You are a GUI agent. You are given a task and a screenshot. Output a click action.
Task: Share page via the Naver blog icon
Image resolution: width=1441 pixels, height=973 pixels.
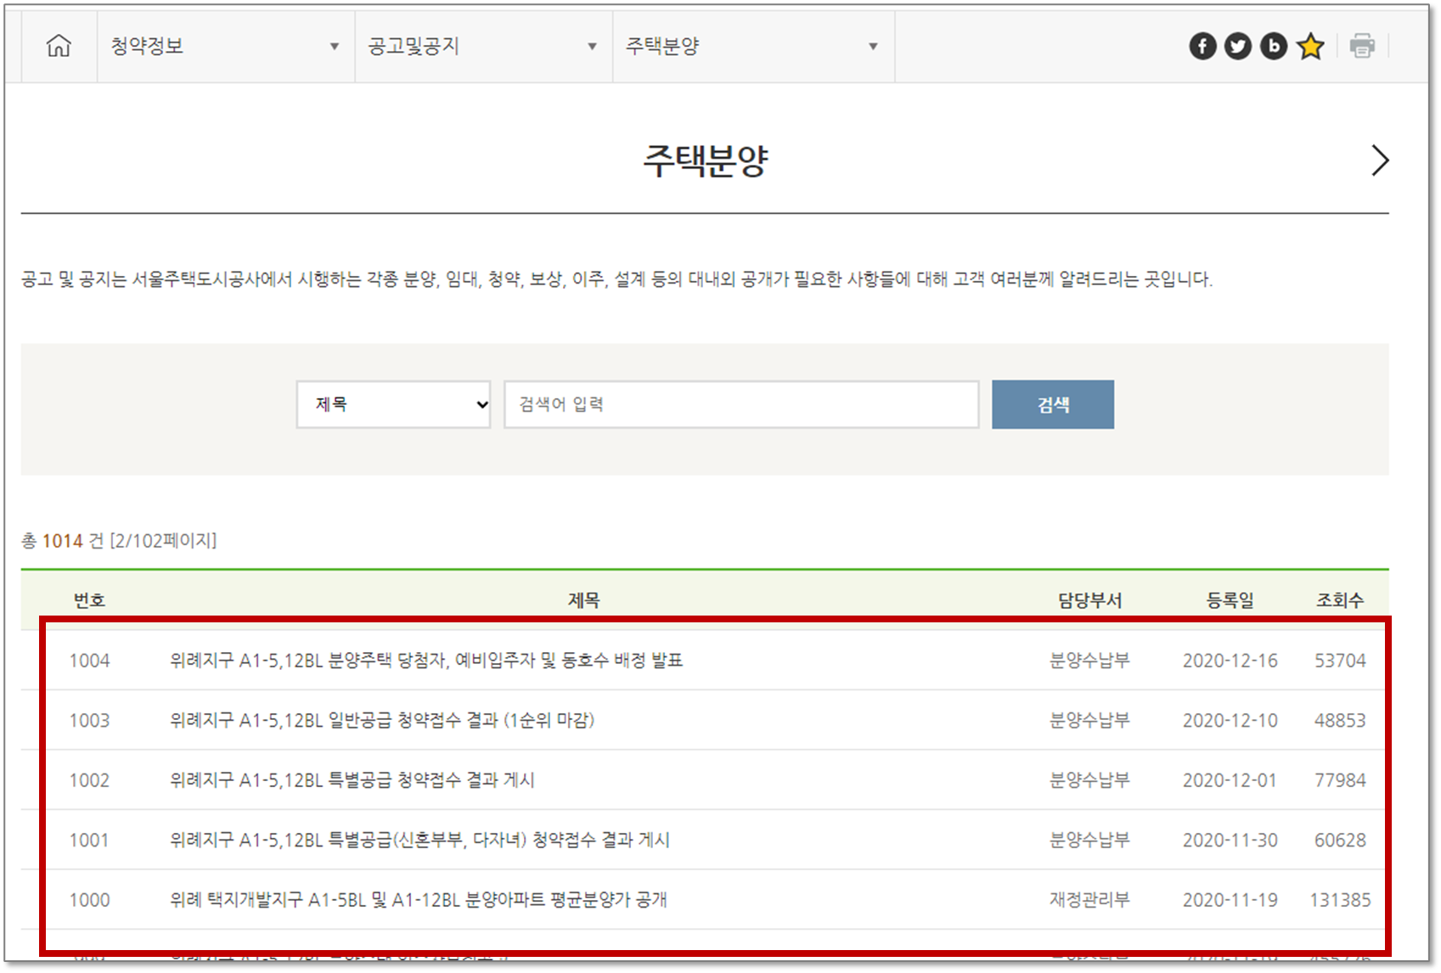(1273, 46)
